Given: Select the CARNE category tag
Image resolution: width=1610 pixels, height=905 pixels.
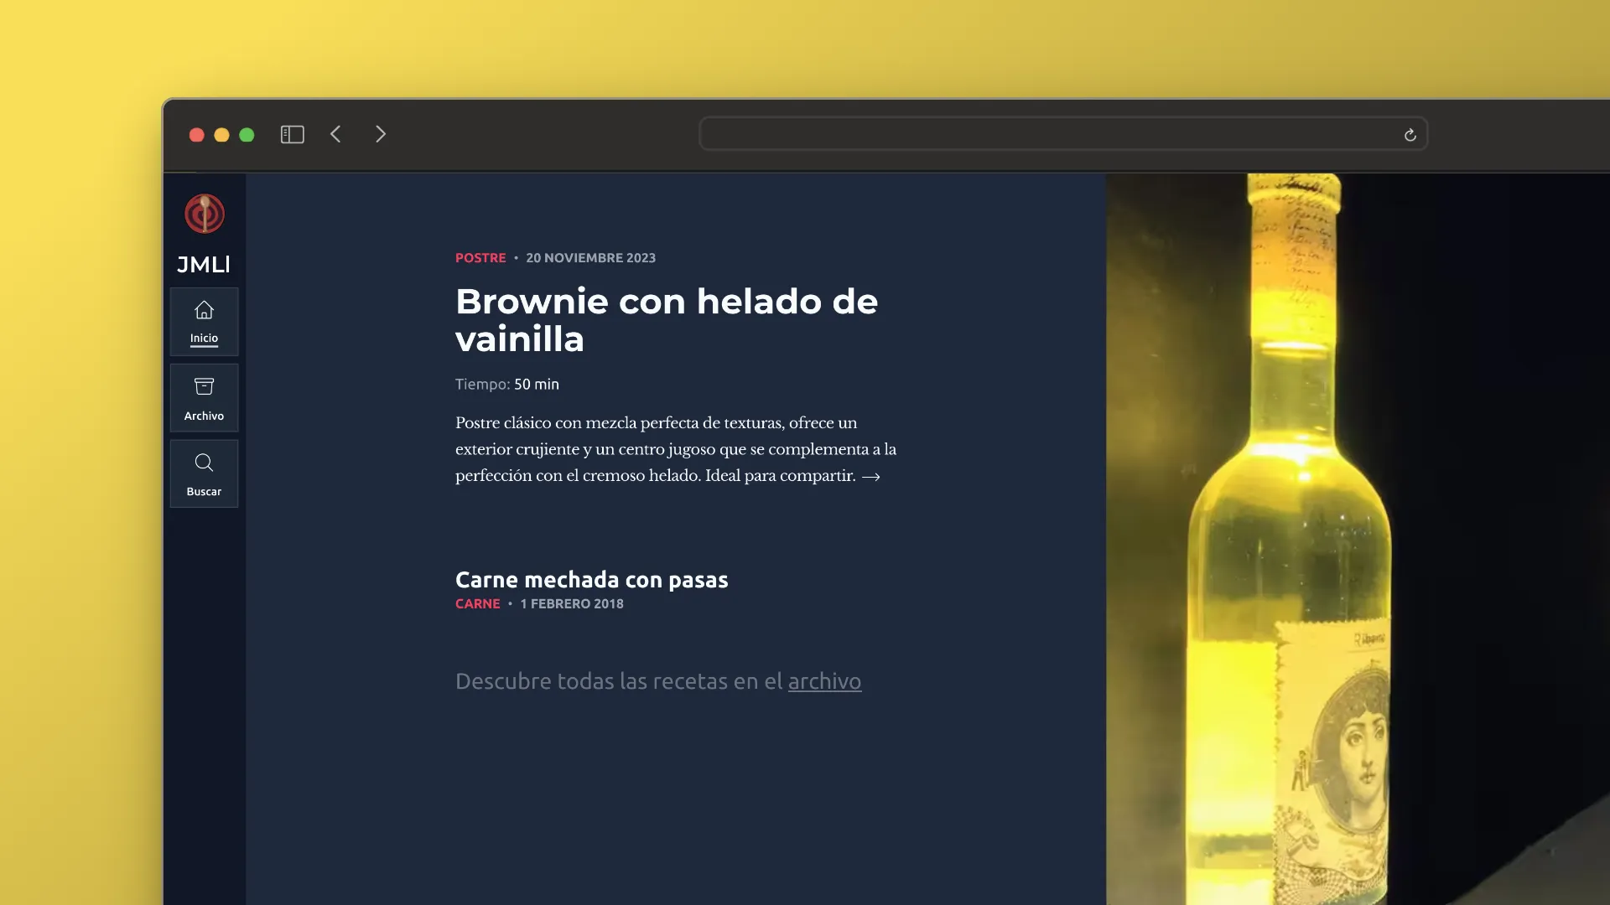Looking at the screenshot, I should point(477,603).
